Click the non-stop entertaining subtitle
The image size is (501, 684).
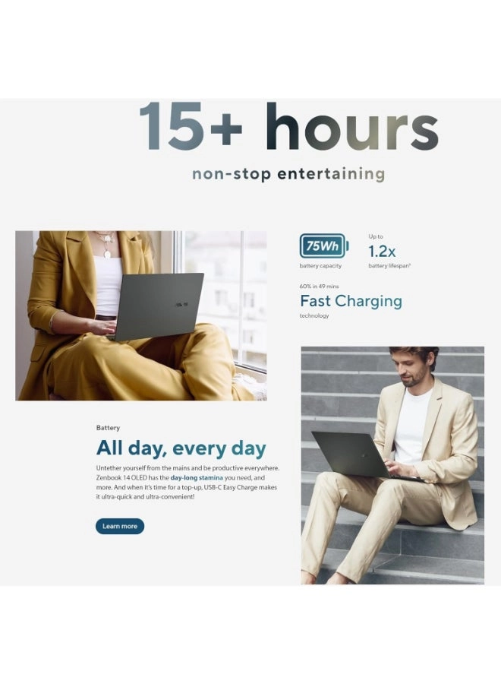[289, 173]
